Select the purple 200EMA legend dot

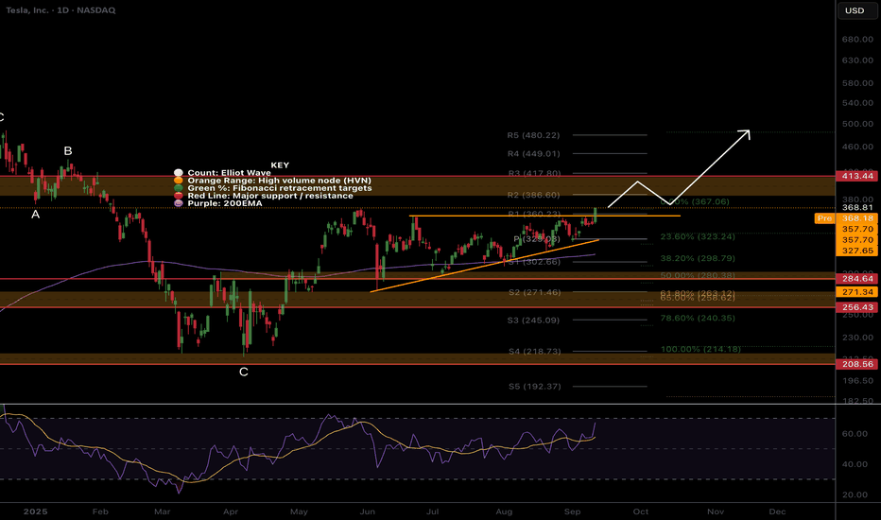pos(179,203)
